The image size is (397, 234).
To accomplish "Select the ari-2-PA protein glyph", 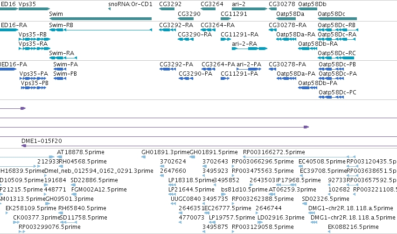I will click(249, 69).
